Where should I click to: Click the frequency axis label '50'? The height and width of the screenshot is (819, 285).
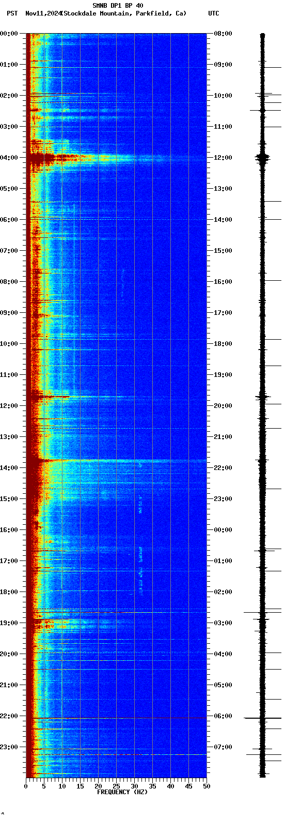tap(207, 786)
